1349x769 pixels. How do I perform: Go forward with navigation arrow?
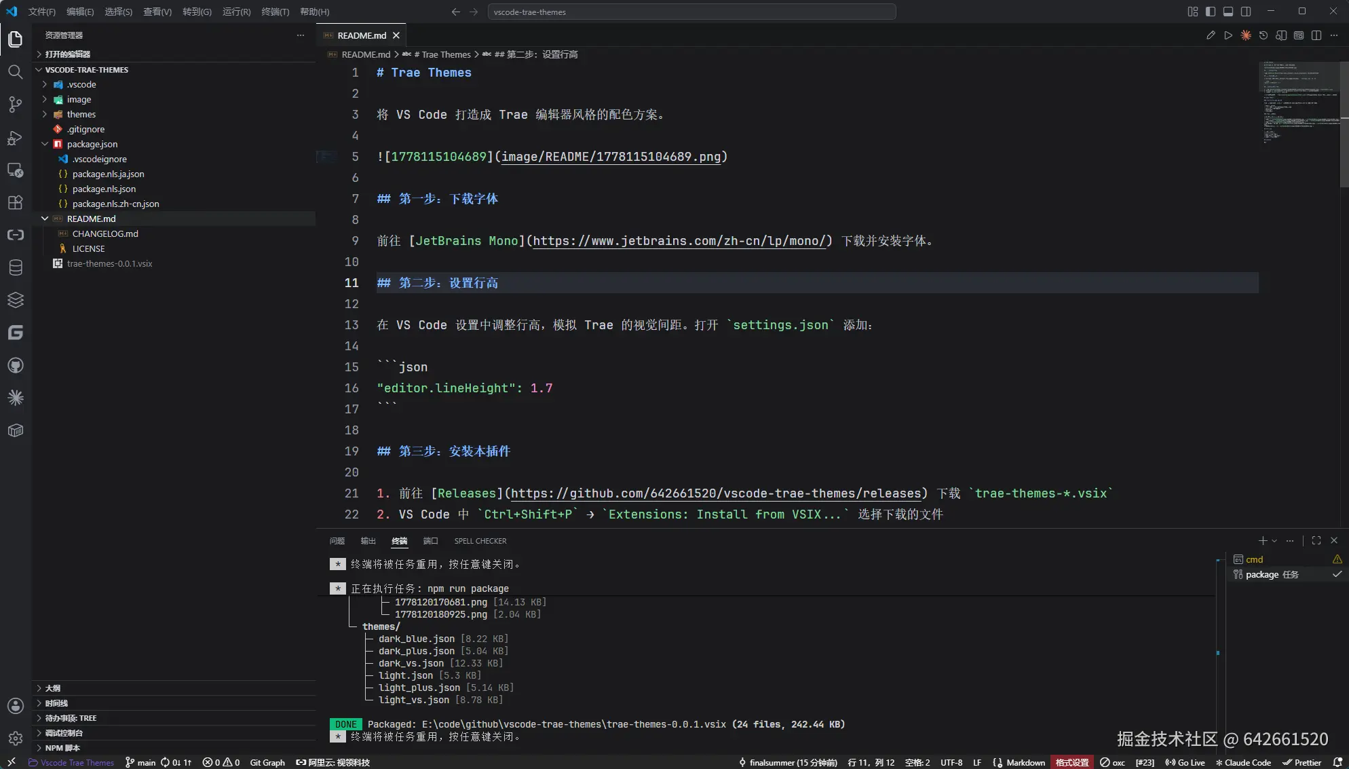click(474, 12)
